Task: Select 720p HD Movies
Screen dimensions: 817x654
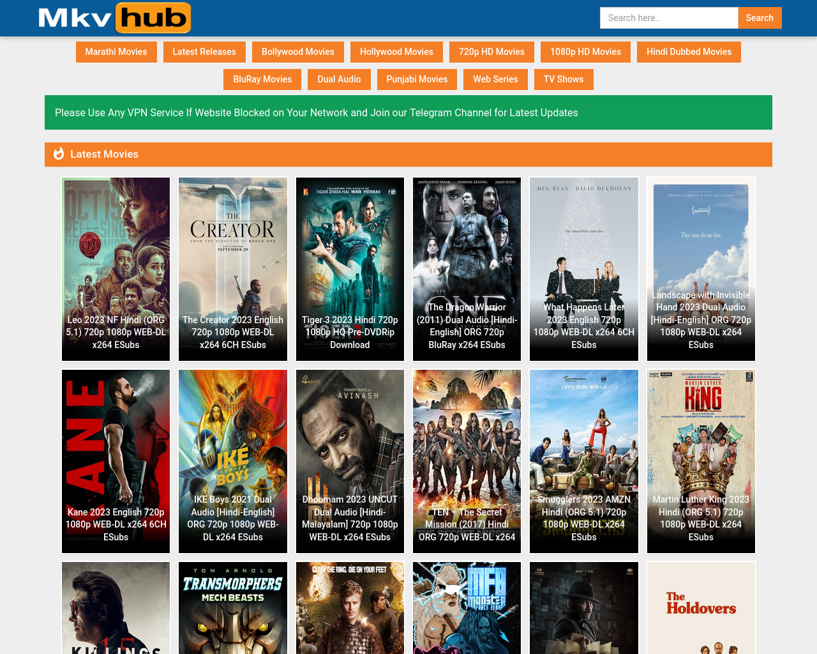Action: coord(491,52)
